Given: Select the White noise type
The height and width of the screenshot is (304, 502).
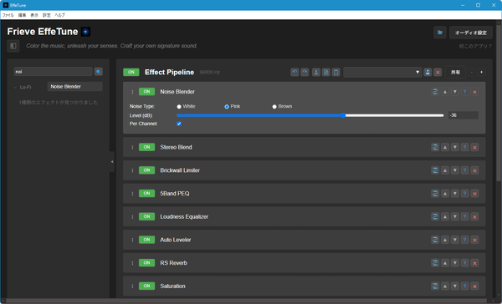Looking at the screenshot, I should (x=179, y=107).
